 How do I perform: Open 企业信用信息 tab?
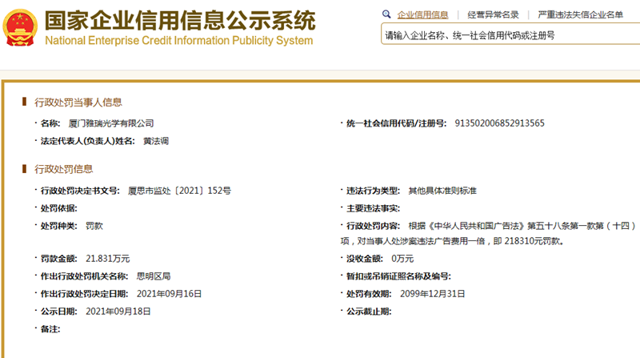pos(422,14)
